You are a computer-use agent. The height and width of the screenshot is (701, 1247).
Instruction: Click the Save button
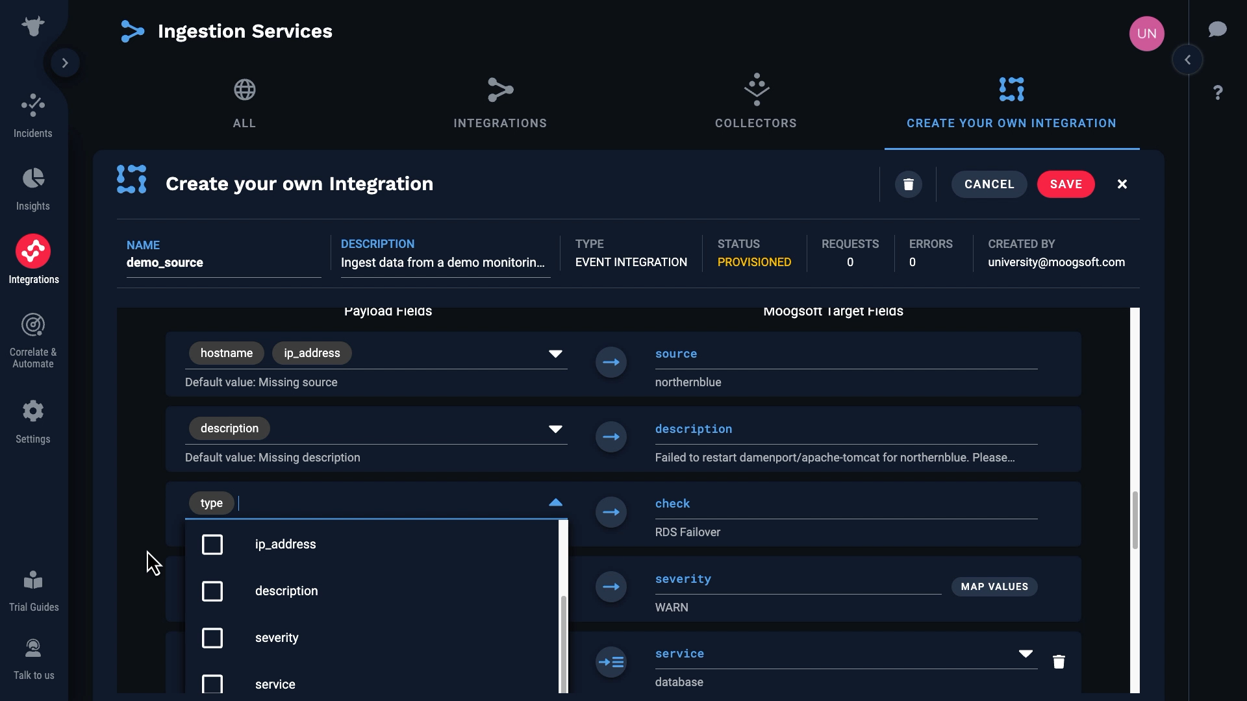point(1066,184)
